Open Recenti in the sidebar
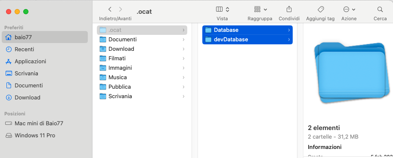This screenshot has height=158, width=393. pos(45,49)
